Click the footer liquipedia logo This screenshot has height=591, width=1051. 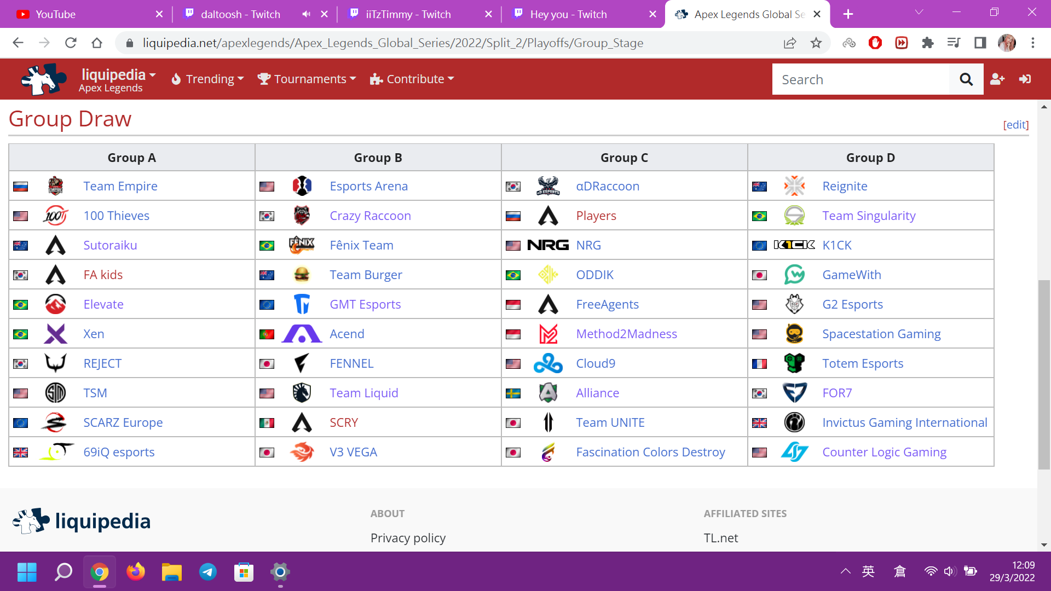[x=82, y=521]
